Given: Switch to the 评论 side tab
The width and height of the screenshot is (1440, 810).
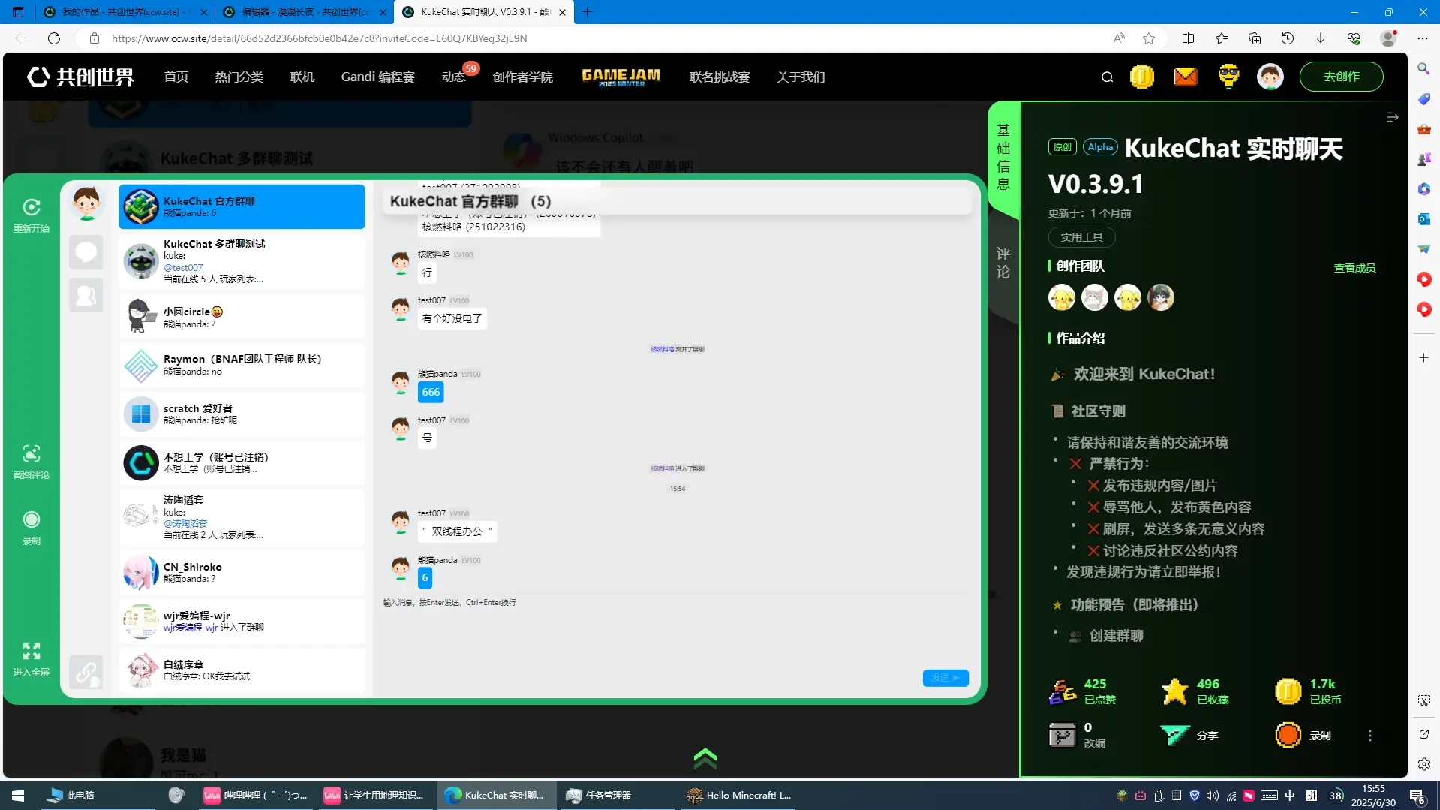Looking at the screenshot, I should click(x=1003, y=263).
